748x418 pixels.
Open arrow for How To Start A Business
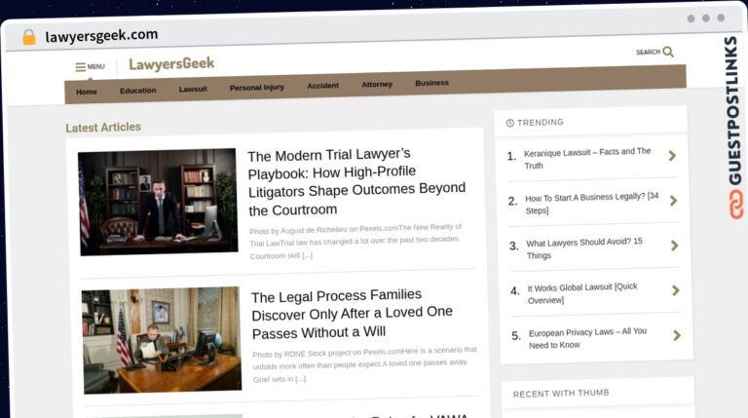[x=674, y=201]
